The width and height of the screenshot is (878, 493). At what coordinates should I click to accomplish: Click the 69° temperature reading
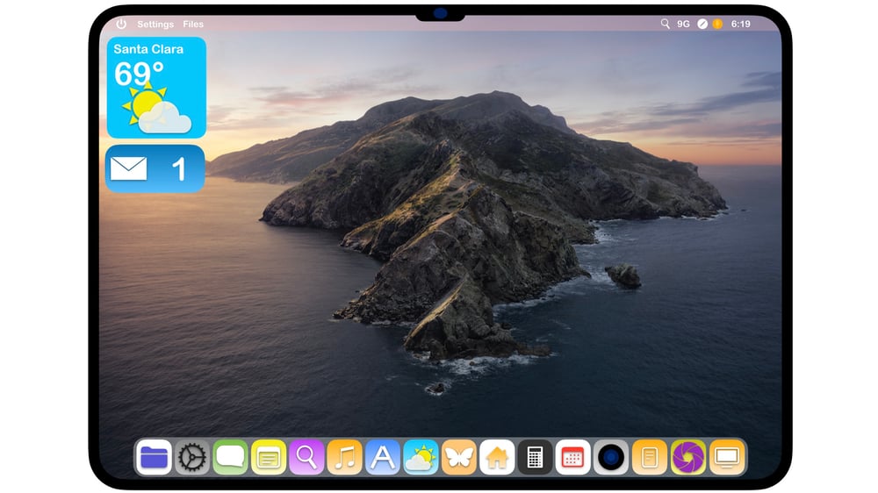click(139, 74)
